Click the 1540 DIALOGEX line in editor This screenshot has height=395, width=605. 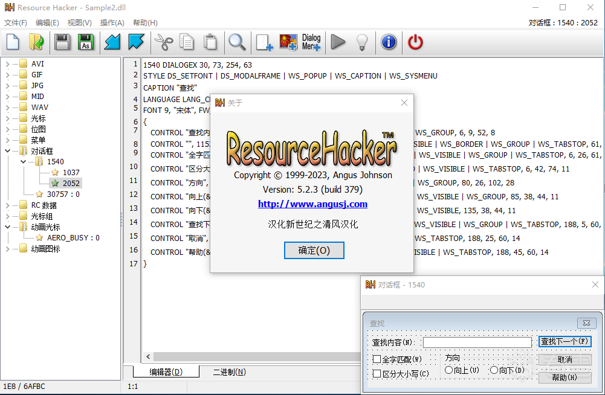coord(198,65)
